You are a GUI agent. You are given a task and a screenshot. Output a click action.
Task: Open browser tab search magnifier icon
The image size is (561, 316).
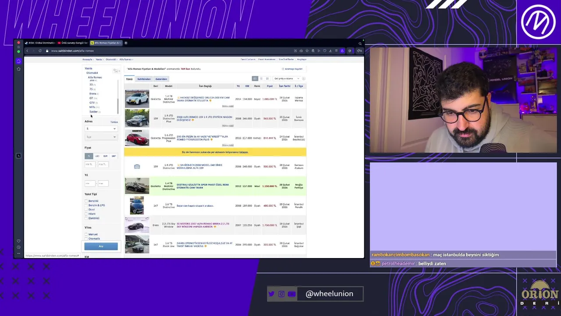(360, 43)
